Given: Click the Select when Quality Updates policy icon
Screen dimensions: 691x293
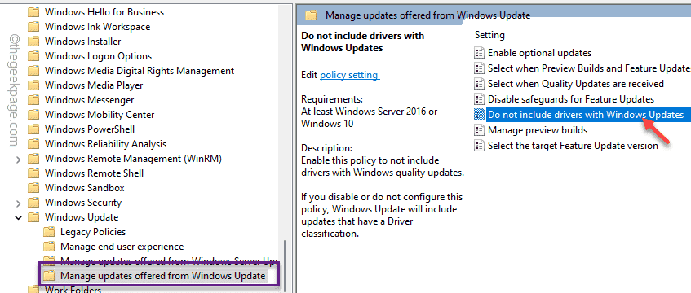Looking at the screenshot, I should [479, 84].
